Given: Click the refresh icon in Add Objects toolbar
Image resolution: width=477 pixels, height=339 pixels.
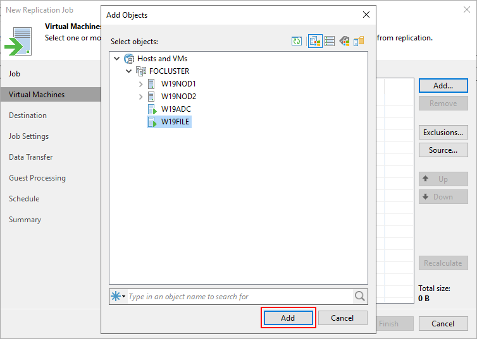Looking at the screenshot, I should 297,41.
